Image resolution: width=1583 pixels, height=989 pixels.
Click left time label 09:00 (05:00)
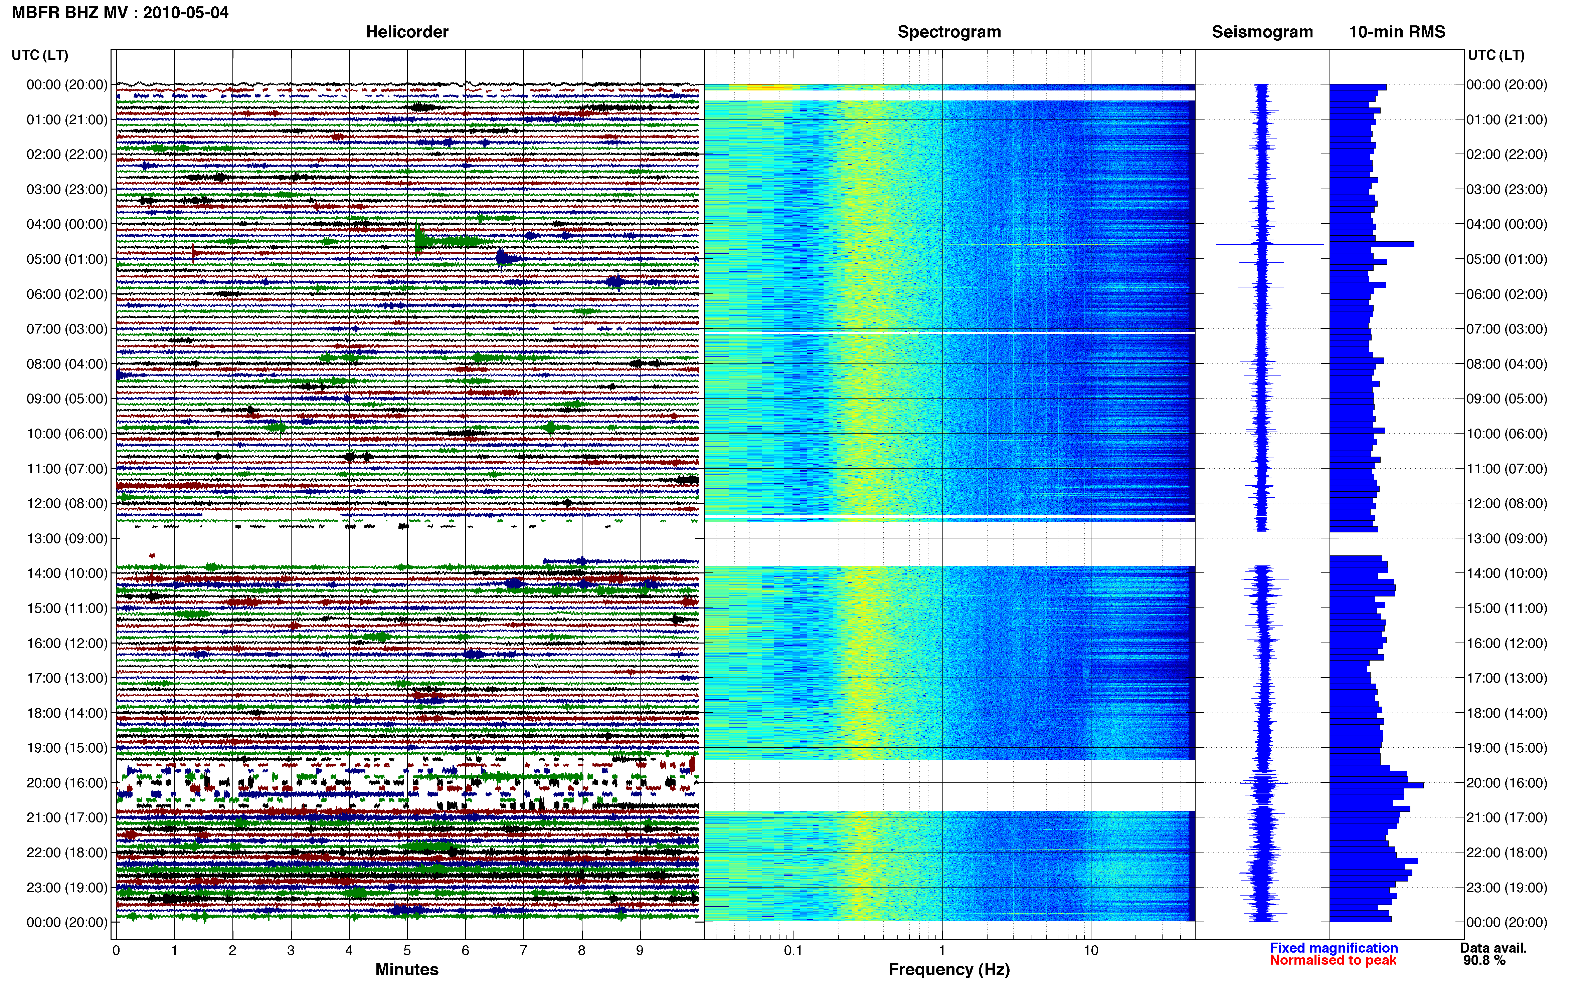67,399
